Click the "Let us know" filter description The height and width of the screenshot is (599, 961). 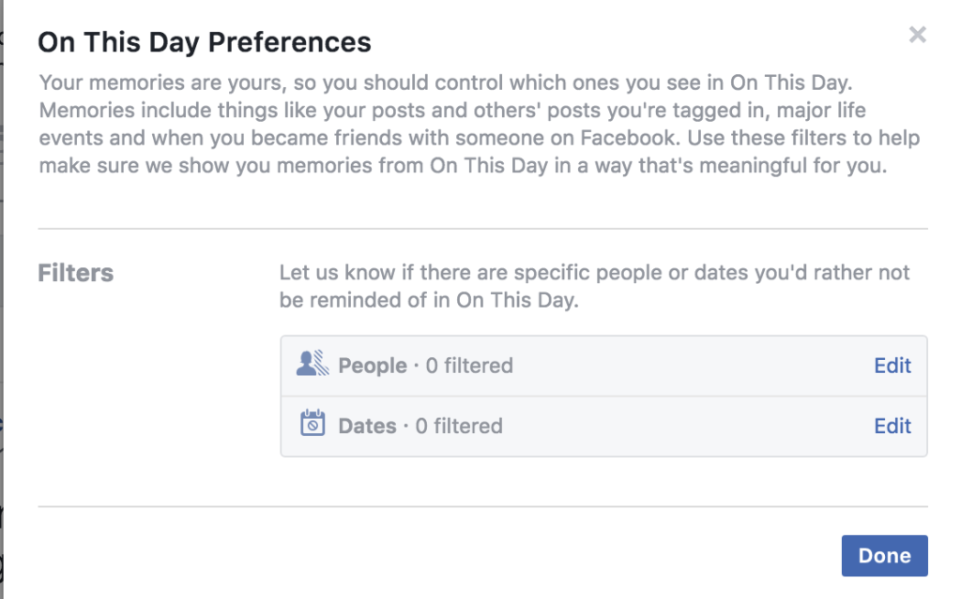tap(594, 287)
